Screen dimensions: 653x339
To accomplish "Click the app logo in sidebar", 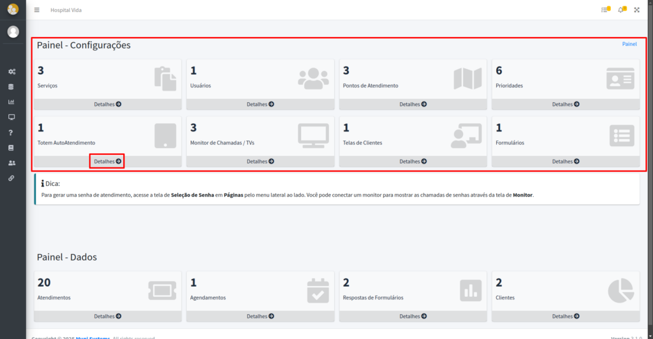I will [13, 9].
